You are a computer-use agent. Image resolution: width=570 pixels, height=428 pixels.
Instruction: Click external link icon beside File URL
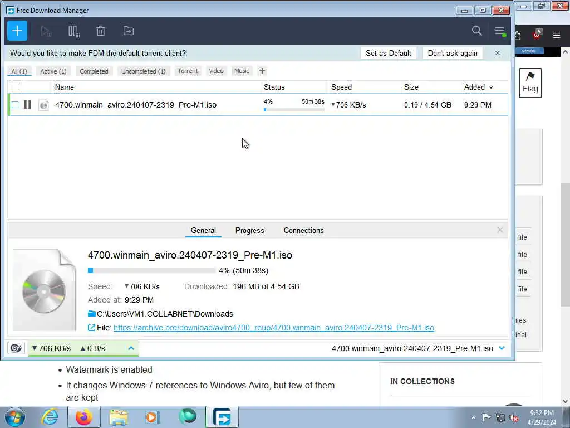[x=92, y=328]
